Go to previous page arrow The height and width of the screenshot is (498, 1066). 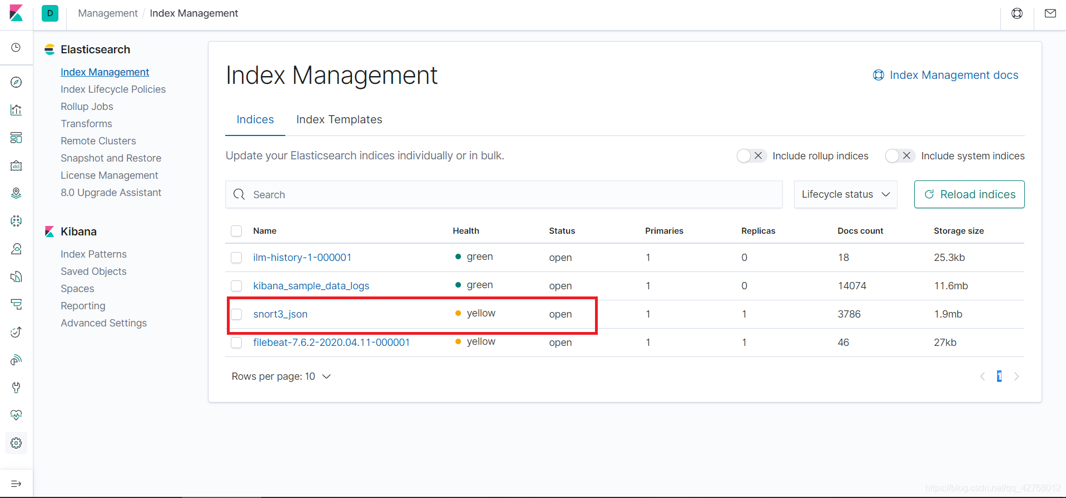[983, 376]
